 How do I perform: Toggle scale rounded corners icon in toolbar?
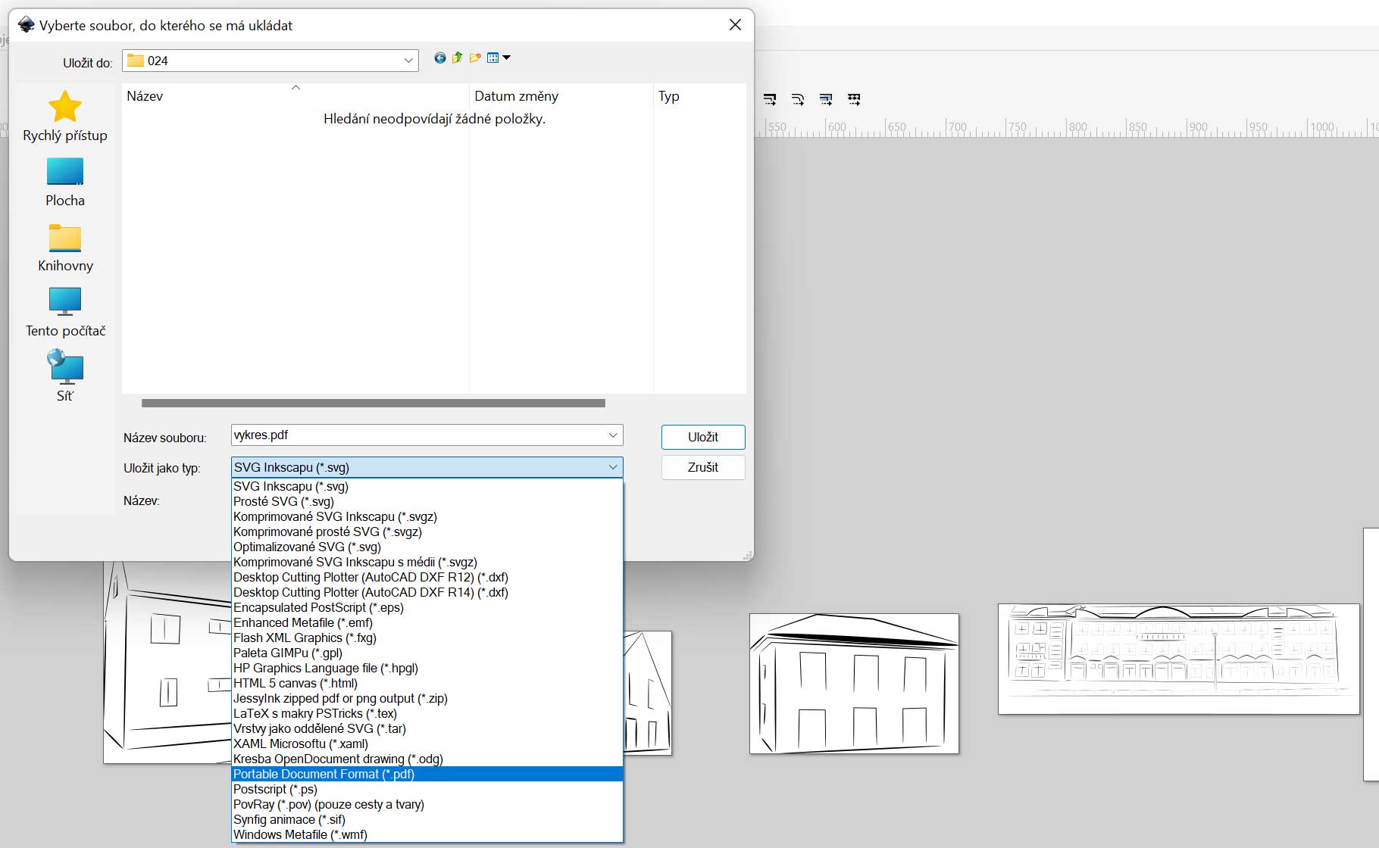coord(798,99)
